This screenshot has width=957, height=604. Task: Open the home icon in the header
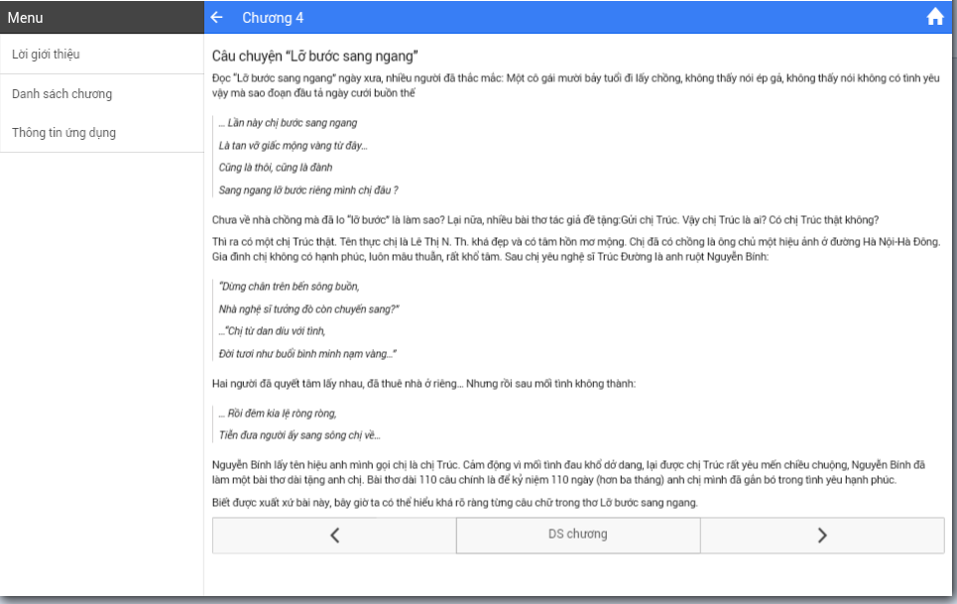tap(935, 17)
